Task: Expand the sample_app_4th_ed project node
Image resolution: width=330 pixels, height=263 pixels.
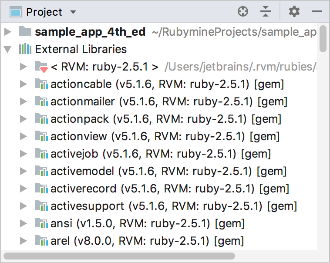Action: click(8, 32)
